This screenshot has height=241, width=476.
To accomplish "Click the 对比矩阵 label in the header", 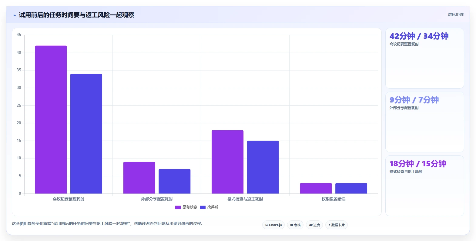I will point(455,15).
